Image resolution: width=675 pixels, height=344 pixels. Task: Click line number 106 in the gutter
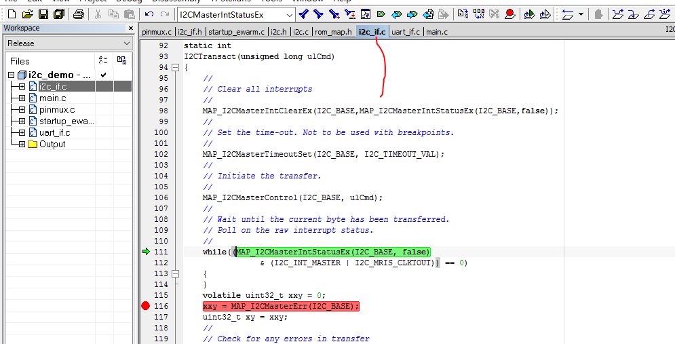point(161,197)
